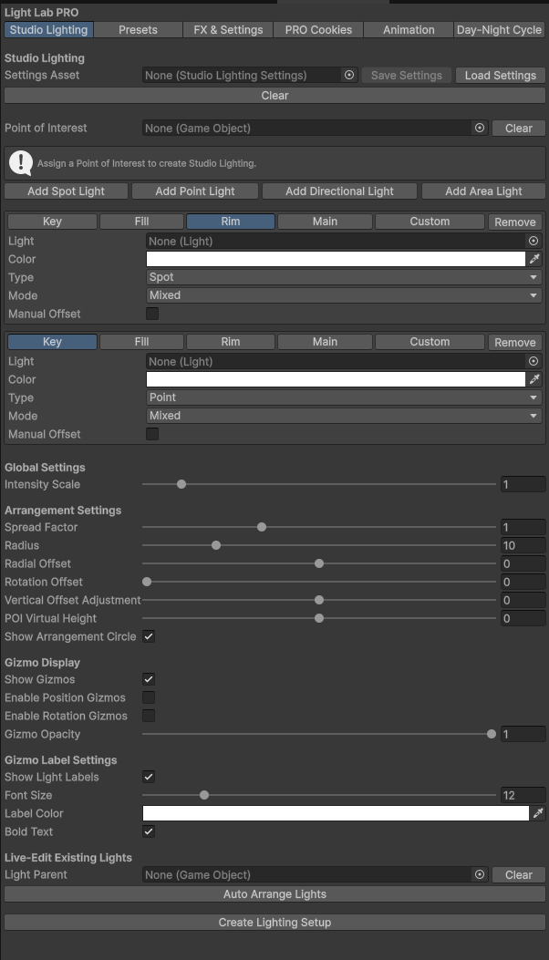
Task: Use eyedropper for Label Color
Action: (x=538, y=813)
